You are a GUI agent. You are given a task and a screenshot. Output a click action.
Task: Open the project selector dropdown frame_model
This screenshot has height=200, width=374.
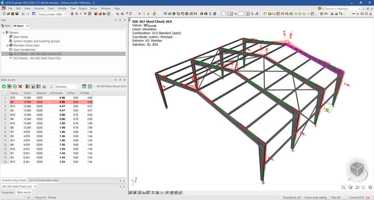52,14
